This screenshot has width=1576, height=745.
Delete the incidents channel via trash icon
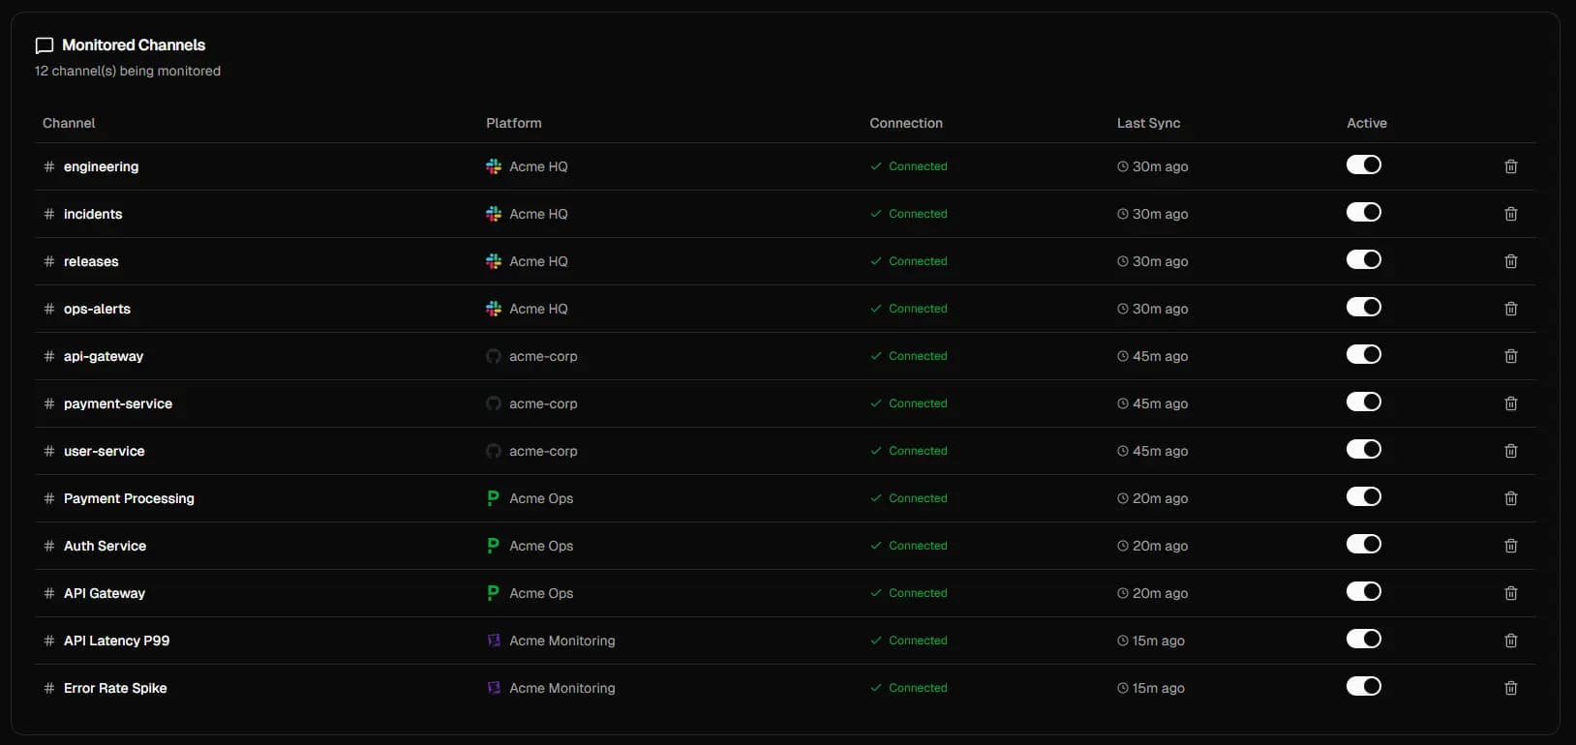(x=1510, y=214)
